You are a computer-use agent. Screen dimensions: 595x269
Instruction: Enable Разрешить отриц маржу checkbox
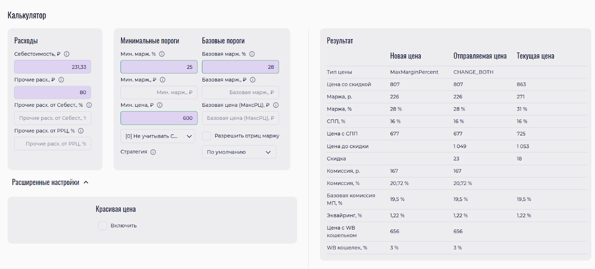207,136
